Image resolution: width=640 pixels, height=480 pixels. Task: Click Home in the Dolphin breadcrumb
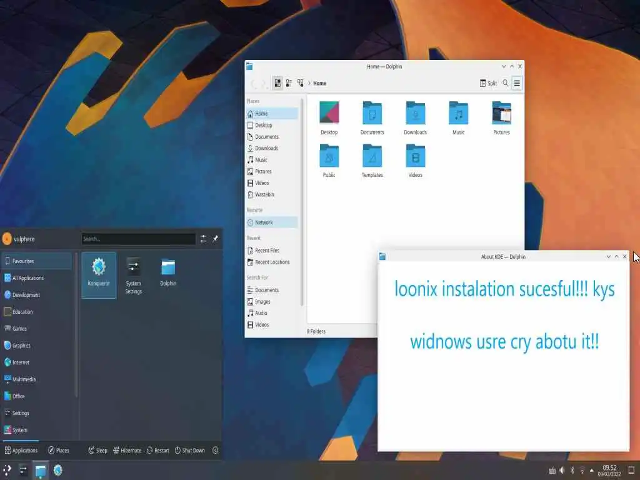point(319,83)
